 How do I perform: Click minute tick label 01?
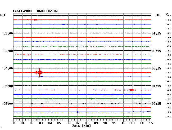22,123
